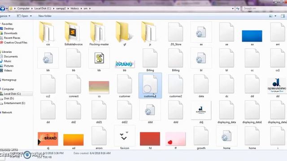The width and height of the screenshot is (287, 161).
Task: Open Homegroup in the navigation pane
Action: tap(9, 80)
